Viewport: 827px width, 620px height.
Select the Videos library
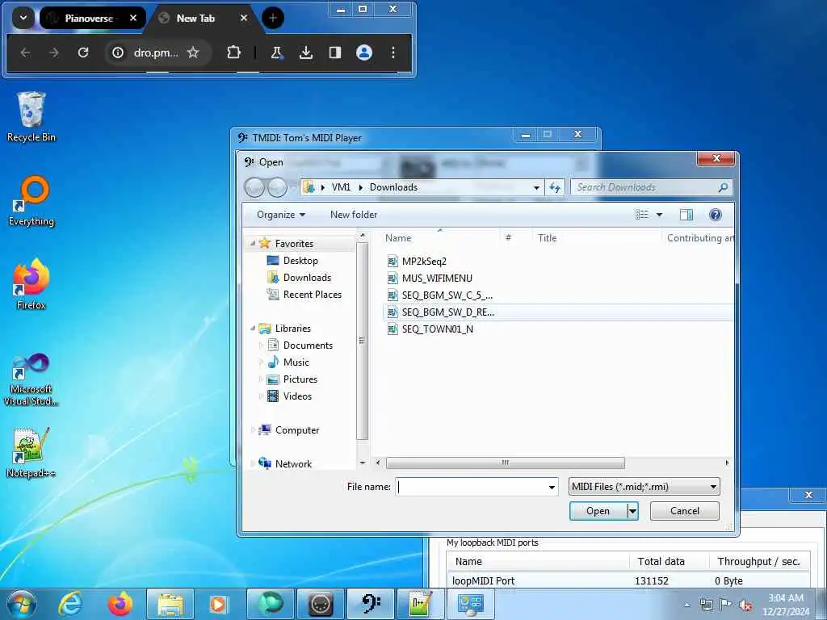tap(297, 396)
